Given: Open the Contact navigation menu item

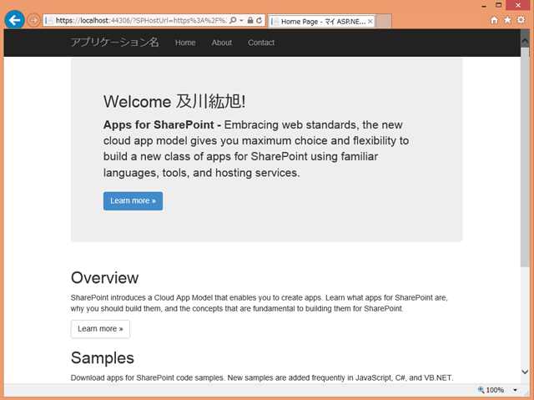Looking at the screenshot, I should (x=261, y=43).
